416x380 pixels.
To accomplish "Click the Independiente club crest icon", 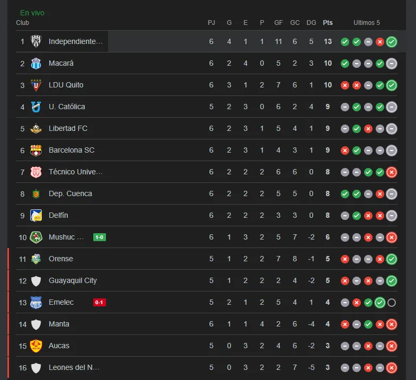I will point(36,41).
